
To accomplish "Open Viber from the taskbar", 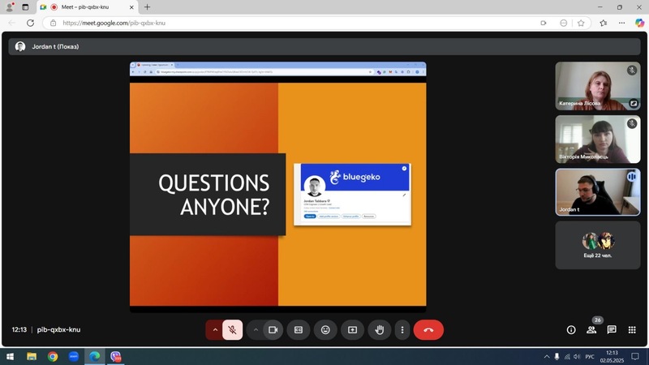I will tap(116, 356).
